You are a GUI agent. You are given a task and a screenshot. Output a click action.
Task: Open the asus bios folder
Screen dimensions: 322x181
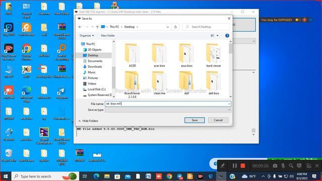click(x=187, y=55)
